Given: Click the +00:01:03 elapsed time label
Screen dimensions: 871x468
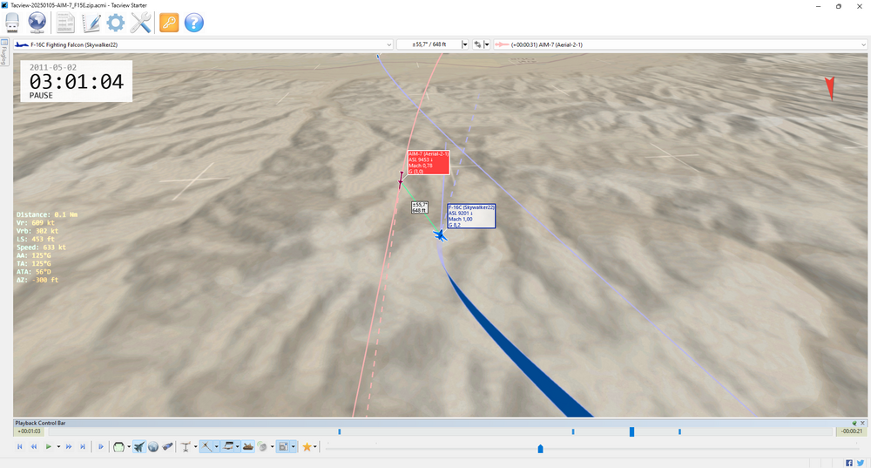Looking at the screenshot, I should (29, 431).
